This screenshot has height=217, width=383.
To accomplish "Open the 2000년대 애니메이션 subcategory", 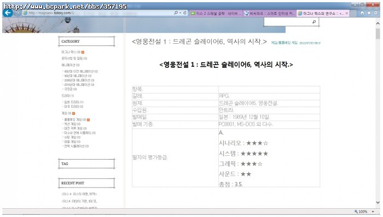I will (79, 80).
